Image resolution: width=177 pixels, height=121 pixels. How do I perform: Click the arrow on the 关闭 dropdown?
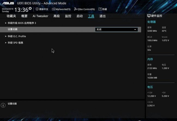point(135,30)
